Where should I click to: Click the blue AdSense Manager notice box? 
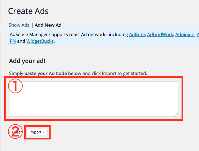point(104,38)
